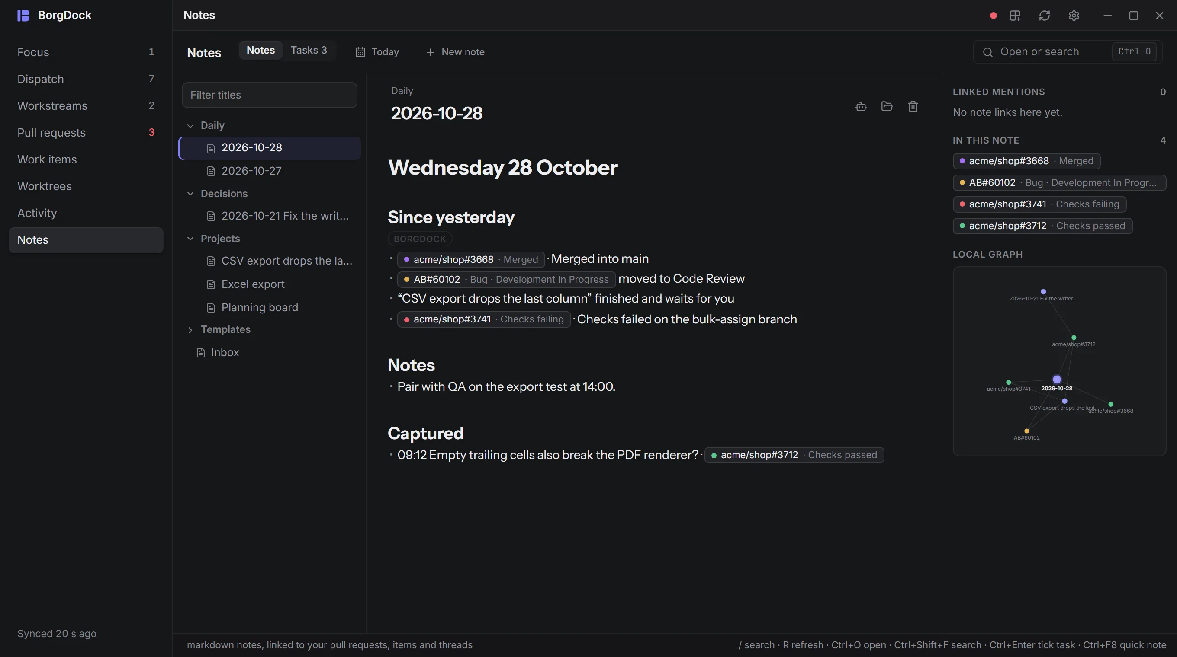Open acme/shop#3712 Checks passed chip in Captured
The image size is (1177, 657).
pyautogui.click(x=794, y=455)
